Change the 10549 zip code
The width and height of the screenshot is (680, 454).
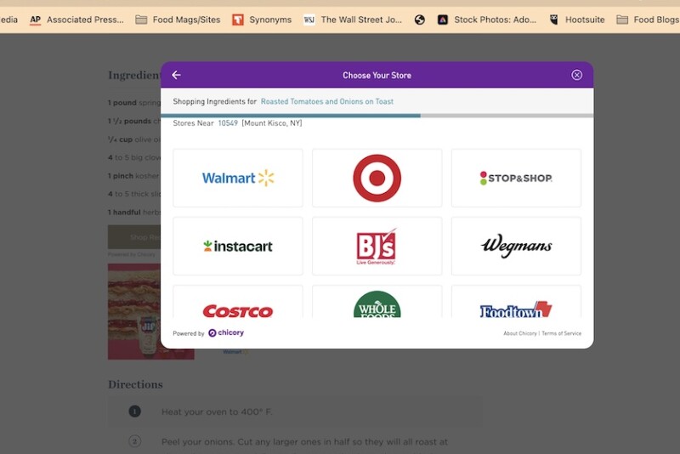click(228, 123)
